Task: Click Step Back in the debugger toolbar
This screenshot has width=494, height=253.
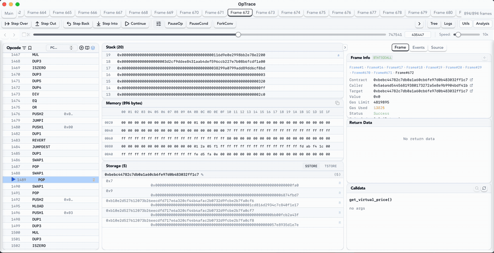Action: 78,24
